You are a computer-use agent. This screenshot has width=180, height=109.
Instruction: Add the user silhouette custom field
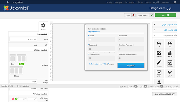[159, 81]
